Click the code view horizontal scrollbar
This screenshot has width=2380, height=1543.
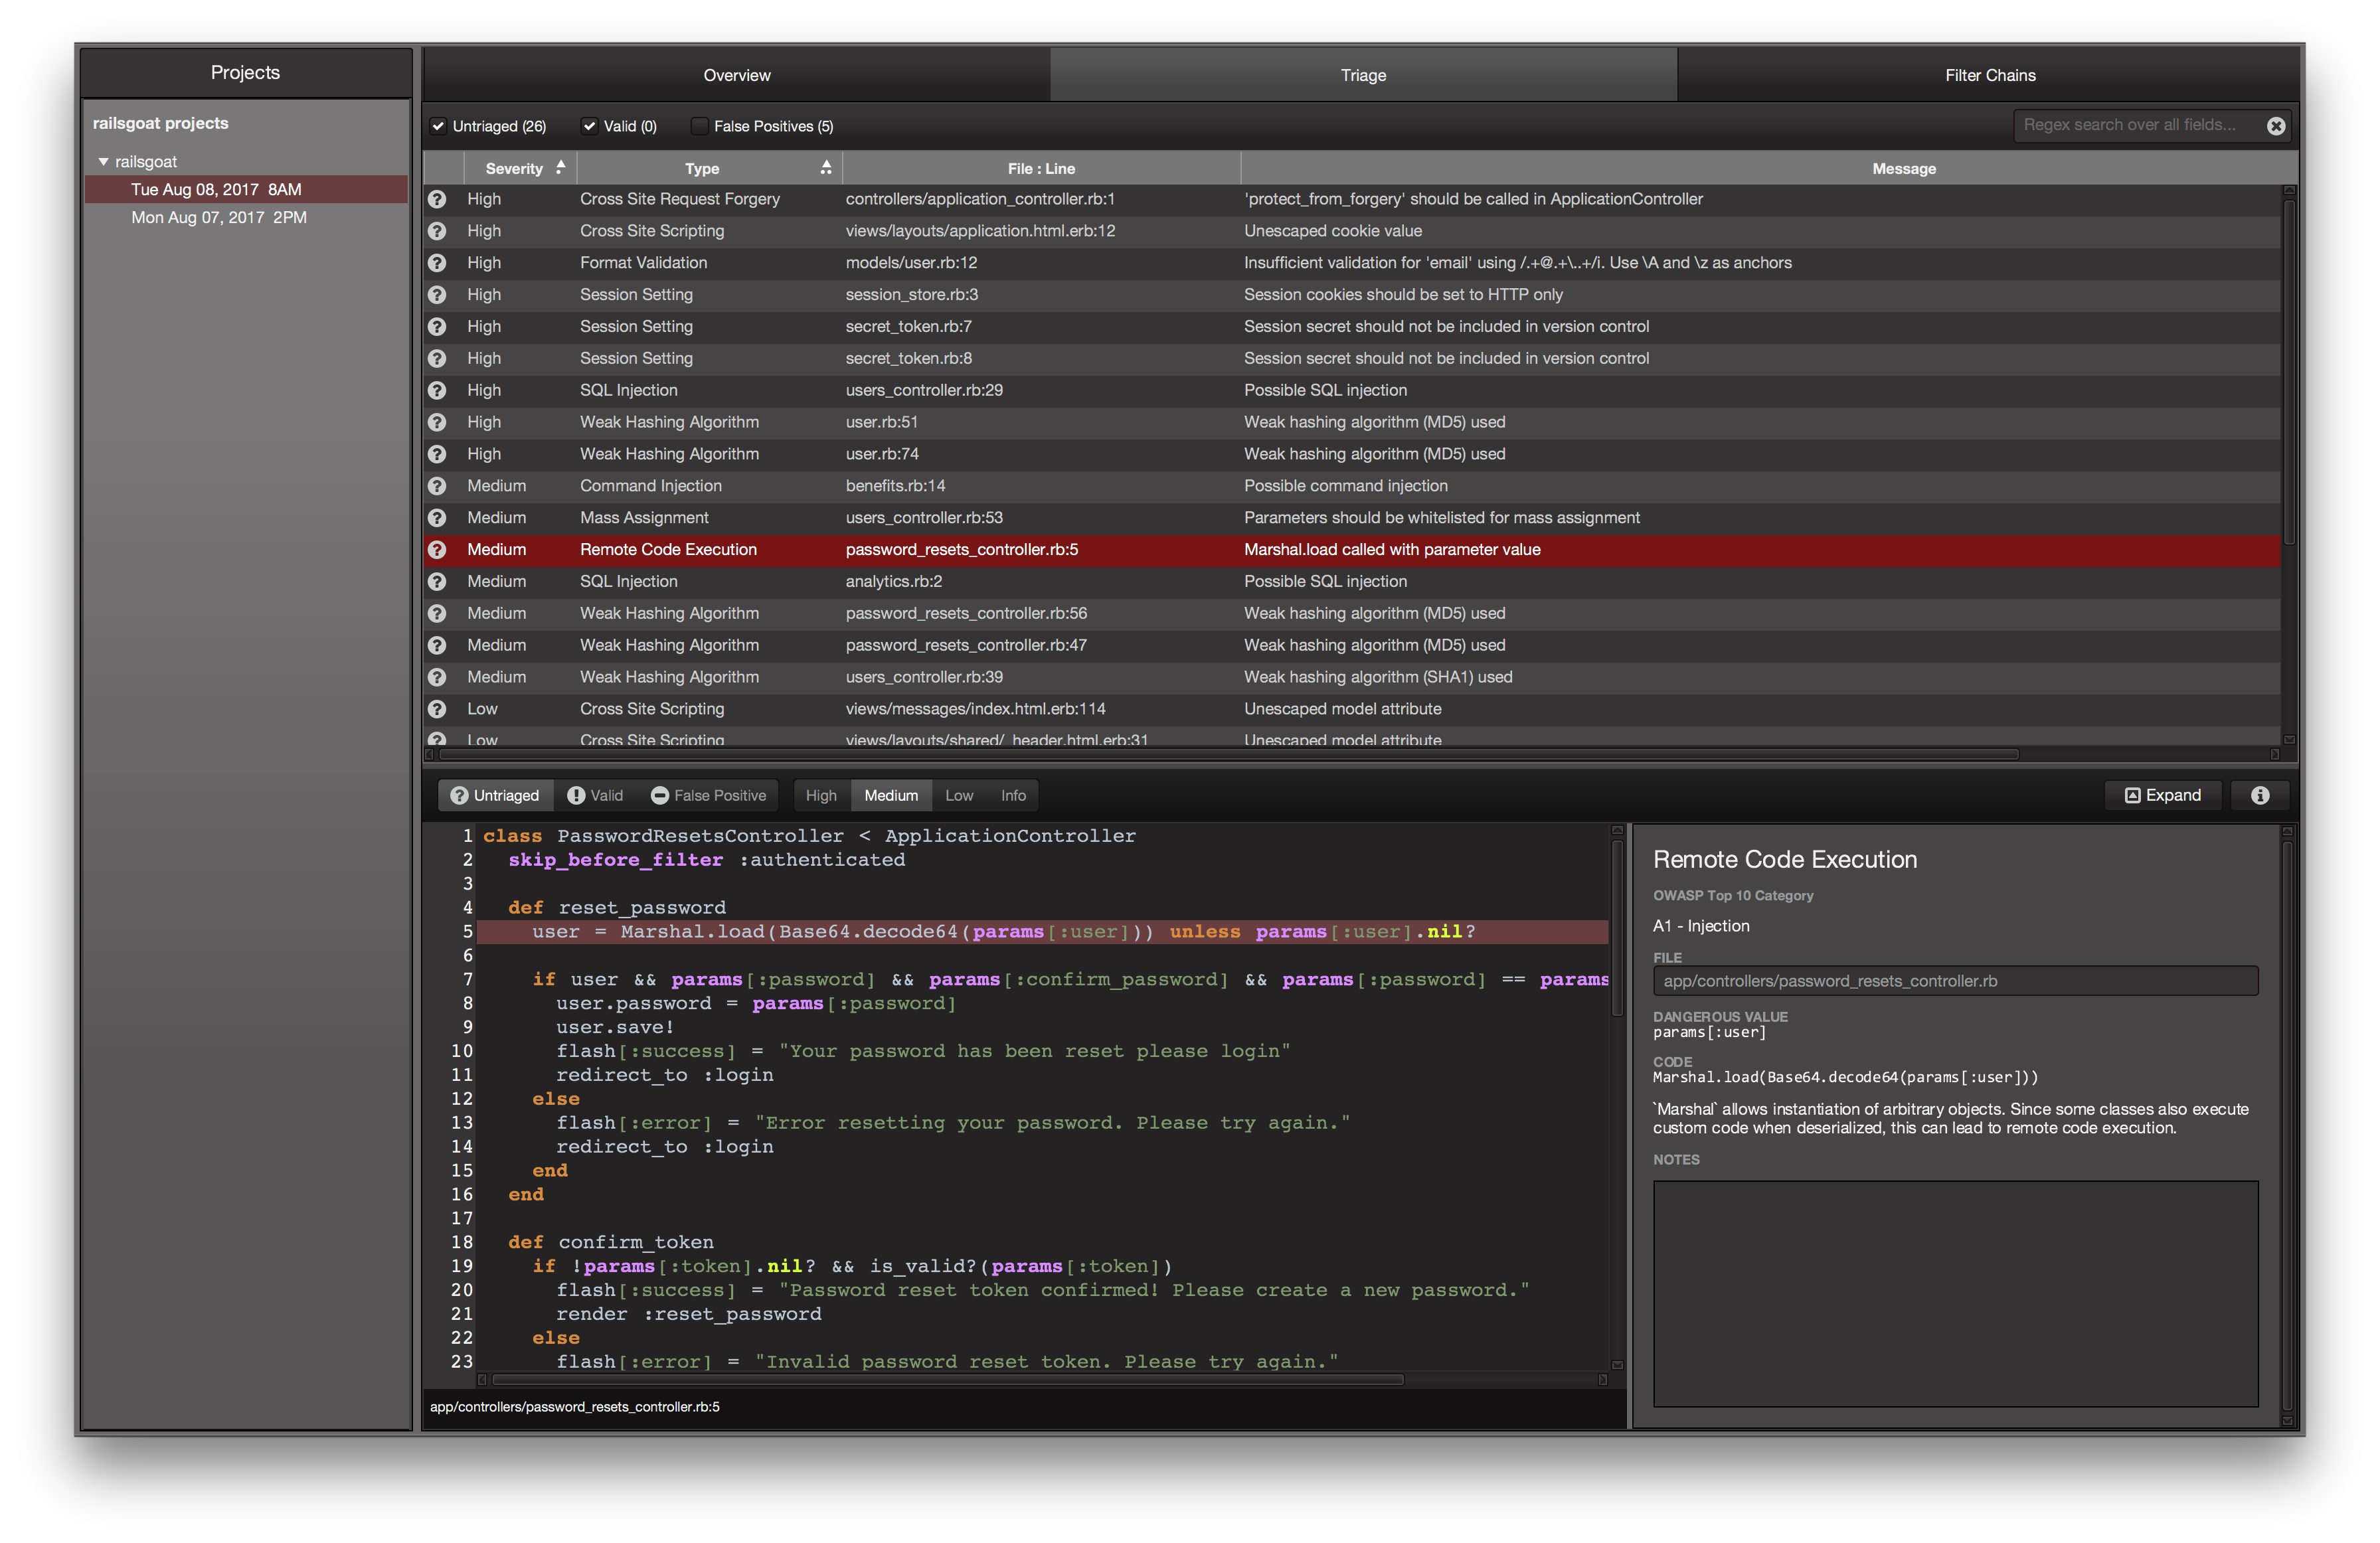click(947, 1380)
